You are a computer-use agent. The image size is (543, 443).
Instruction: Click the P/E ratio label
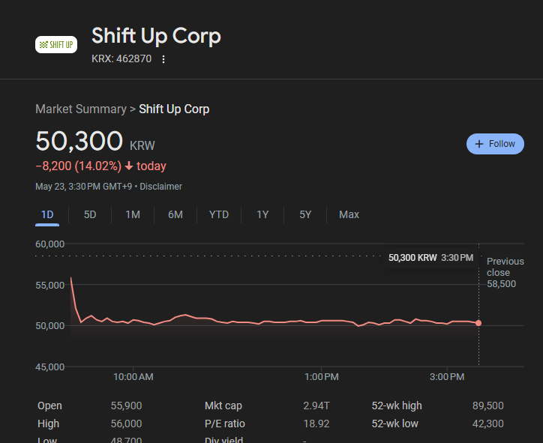(x=225, y=424)
